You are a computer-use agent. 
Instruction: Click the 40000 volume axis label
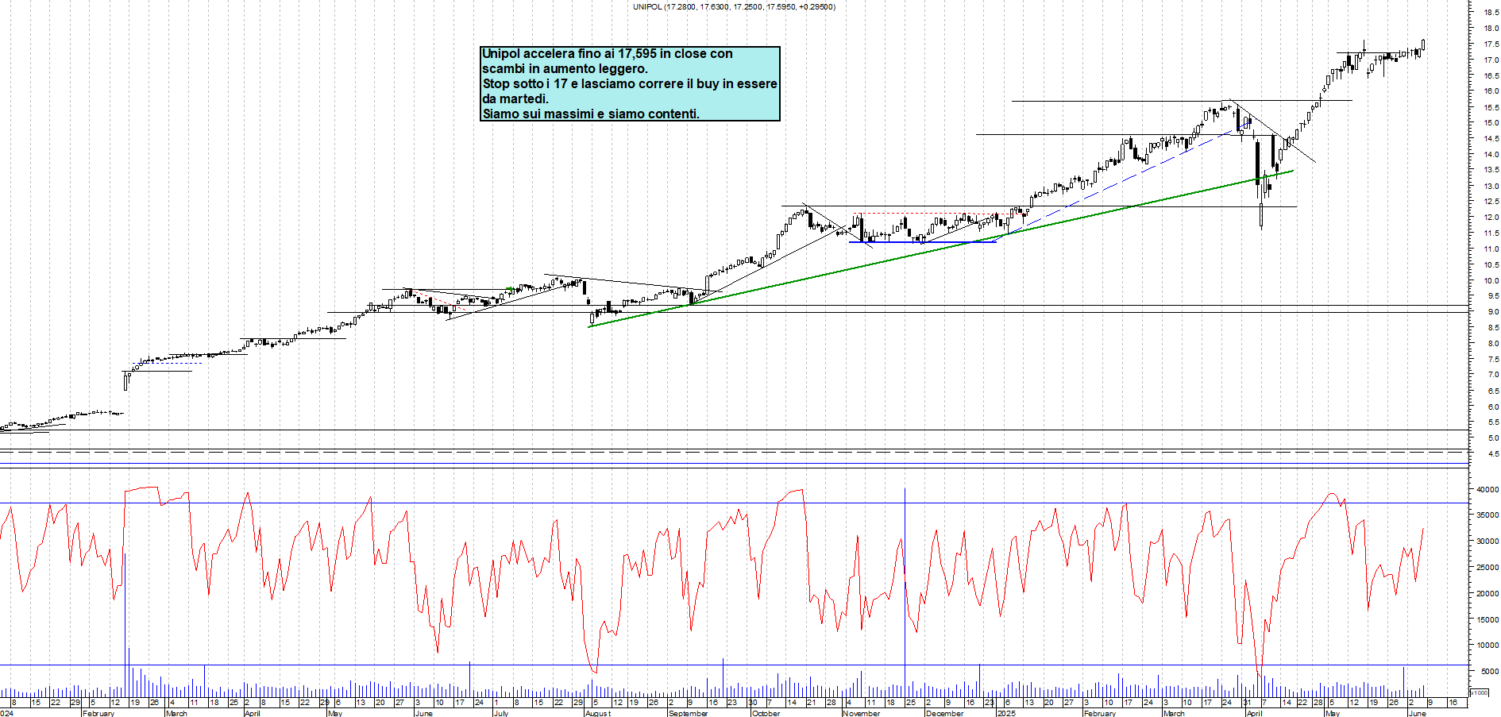[x=1487, y=490]
